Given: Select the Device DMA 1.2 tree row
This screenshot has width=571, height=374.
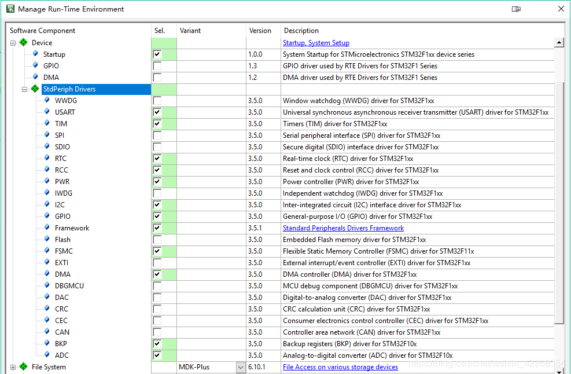Looking at the screenshot, I should coord(51,77).
